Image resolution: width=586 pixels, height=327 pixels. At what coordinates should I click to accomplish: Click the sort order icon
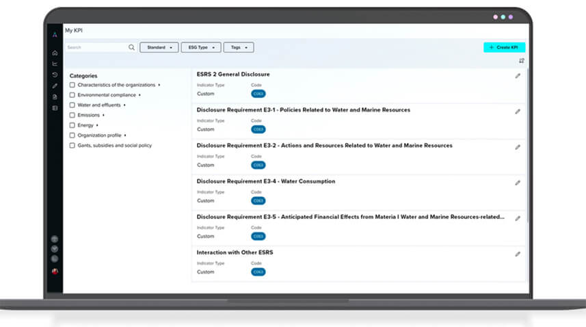pos(522,62)
